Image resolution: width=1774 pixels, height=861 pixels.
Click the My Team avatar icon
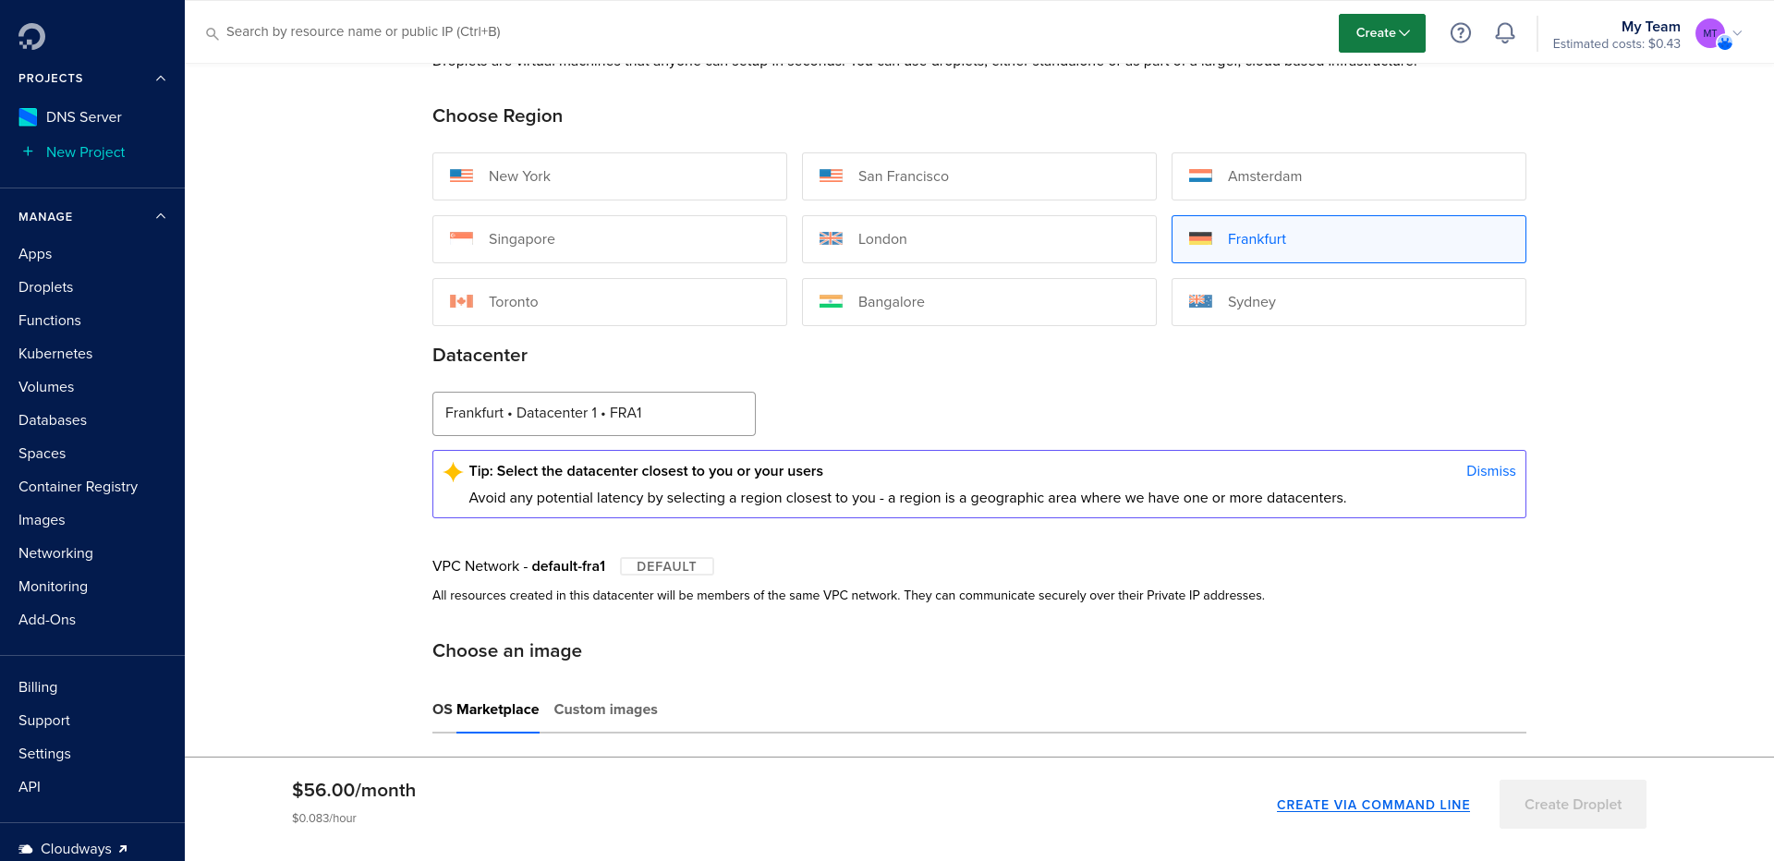1710,33
